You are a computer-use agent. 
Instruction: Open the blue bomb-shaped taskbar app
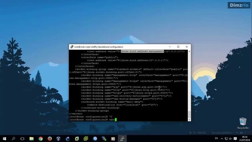tap(68, 138)
